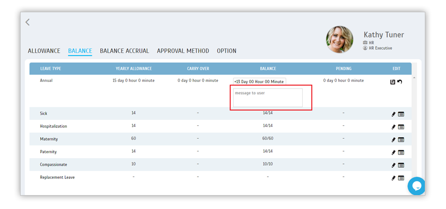The height and width of the screenshot is (209, 446).
Task: Click the message to user text box
Action: click(268, 98)
